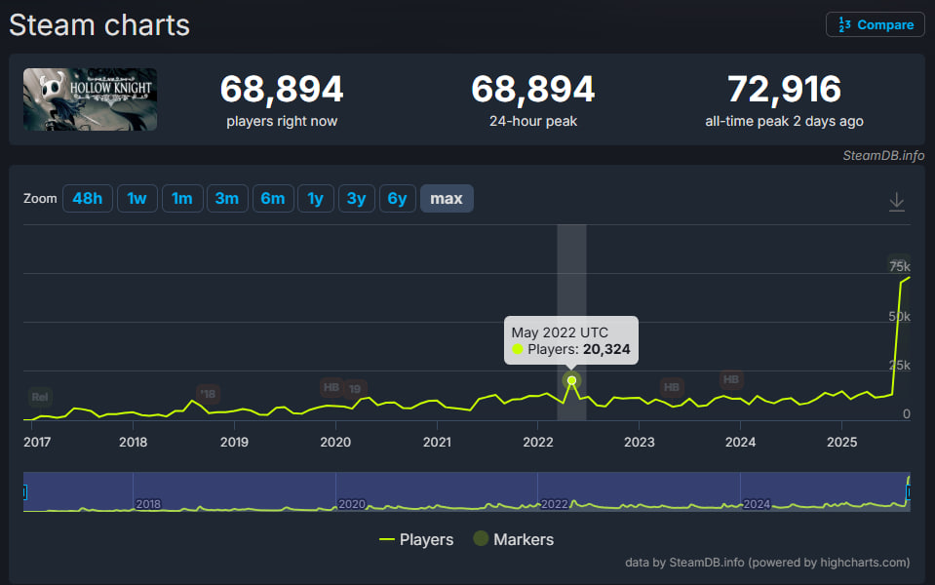935x585 pixels.
Task: Open the chart download menu icon
Action: tap(896, 202)
